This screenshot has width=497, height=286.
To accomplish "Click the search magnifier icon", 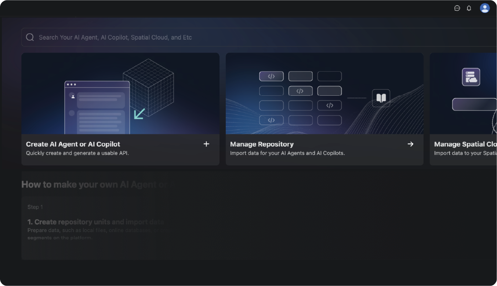I will pyautogui.click(x=30, y=37).
